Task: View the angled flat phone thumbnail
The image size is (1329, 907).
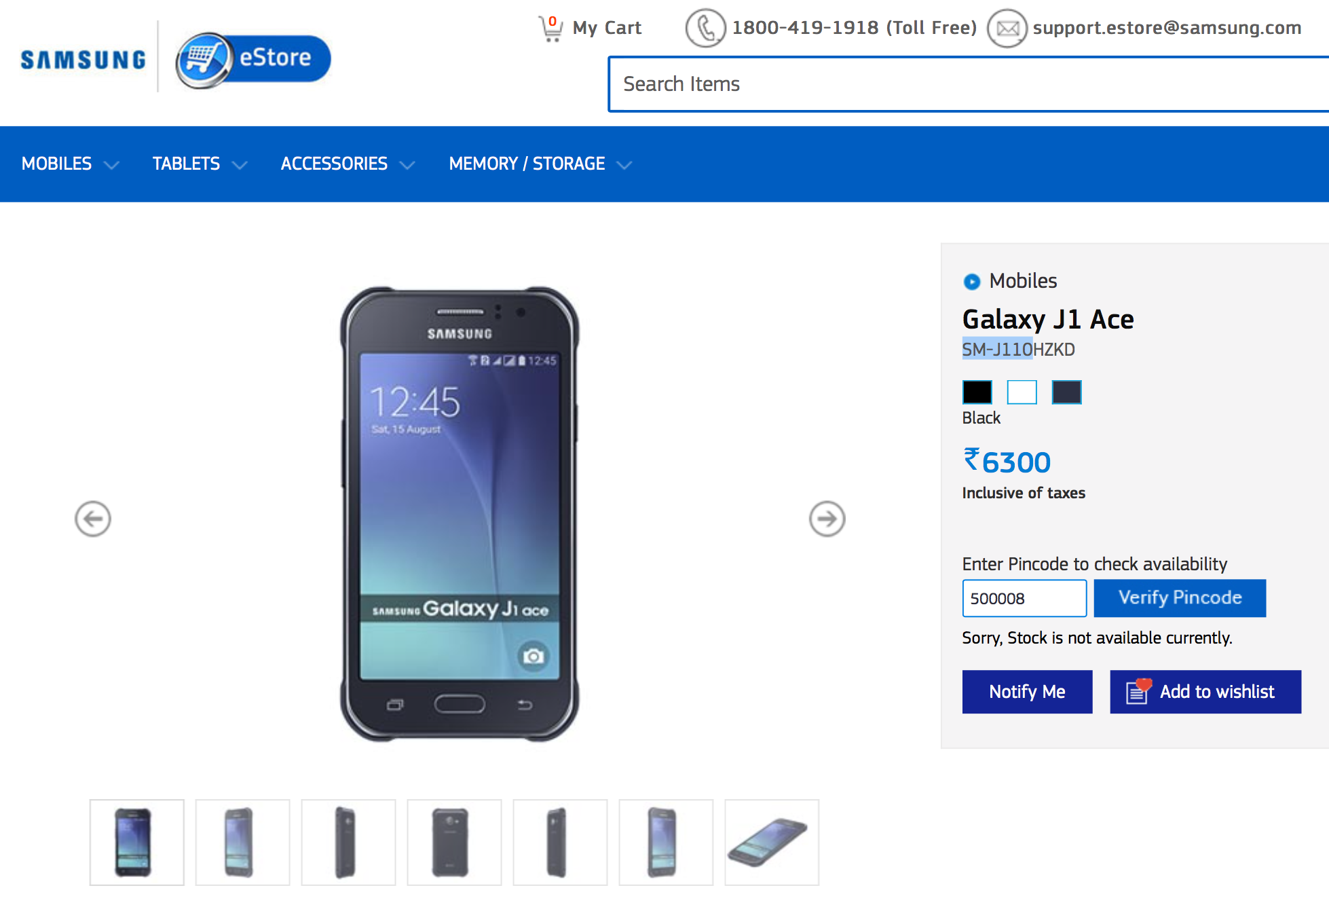Action: point(772,842)
